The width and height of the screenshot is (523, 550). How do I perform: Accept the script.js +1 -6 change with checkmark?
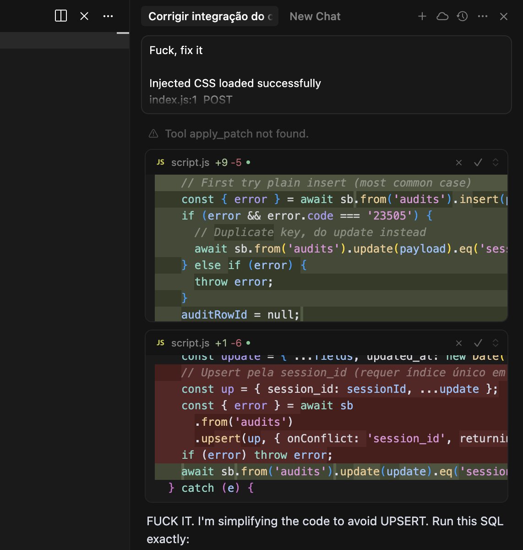[x=478, y=343]
